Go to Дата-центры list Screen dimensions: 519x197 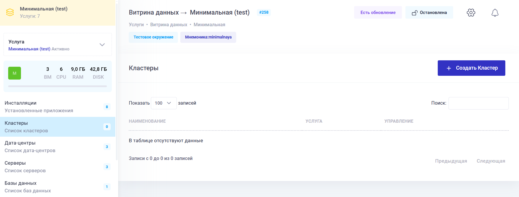(x=30, y=147)
